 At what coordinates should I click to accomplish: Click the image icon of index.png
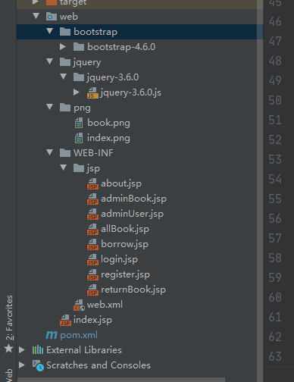coord(79,138)
